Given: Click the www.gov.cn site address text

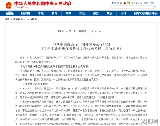Looking at the screenshot, I should [x=21, y=7].
